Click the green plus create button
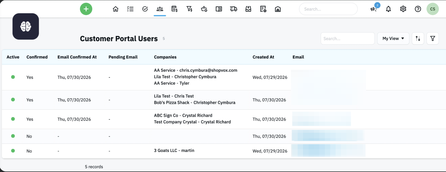The image size is (446, 172). (x=86, y=9)
